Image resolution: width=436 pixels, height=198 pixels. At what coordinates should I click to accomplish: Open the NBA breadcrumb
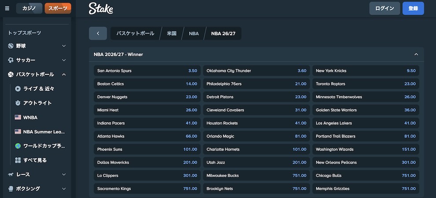pyautogui.click(x=194, y=33)
